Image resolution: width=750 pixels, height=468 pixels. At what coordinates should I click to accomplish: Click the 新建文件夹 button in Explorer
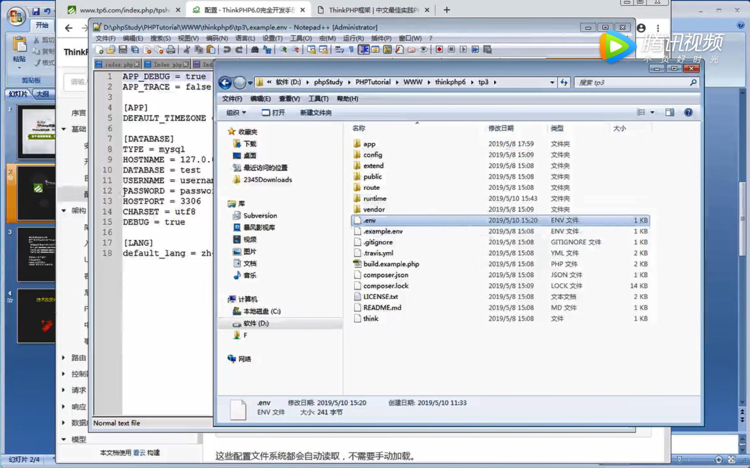(x=316, y=113)
